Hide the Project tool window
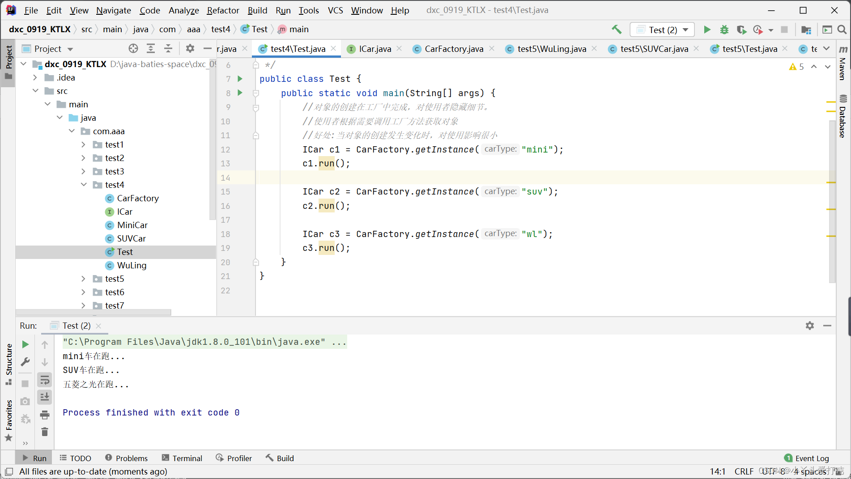This screenshot has height=479, width=851. 207,48
